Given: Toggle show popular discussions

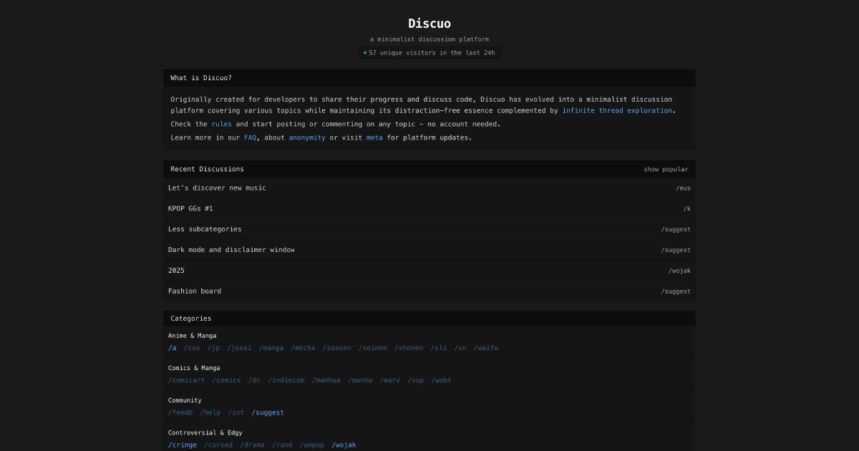Looking at the screenshot, I should coord(665,170).
